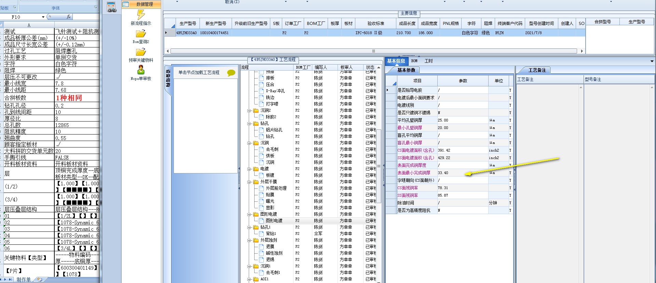This screenshot has width=656, height=283.
Task: Switch to the 基本信息 tab
Action: [396, 61]
